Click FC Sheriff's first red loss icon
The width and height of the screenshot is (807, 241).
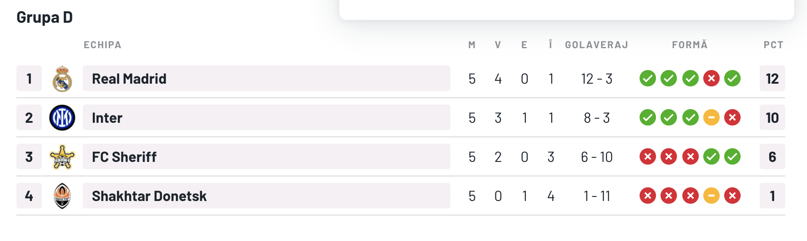tap(648, 156)
